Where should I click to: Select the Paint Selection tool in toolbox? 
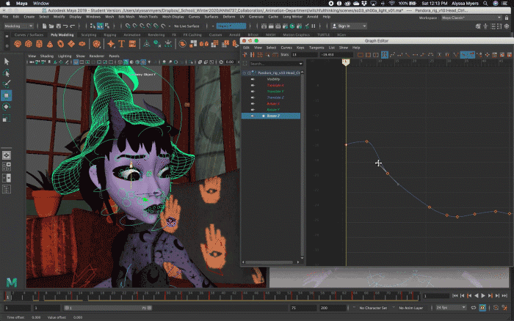coord(7,84)
